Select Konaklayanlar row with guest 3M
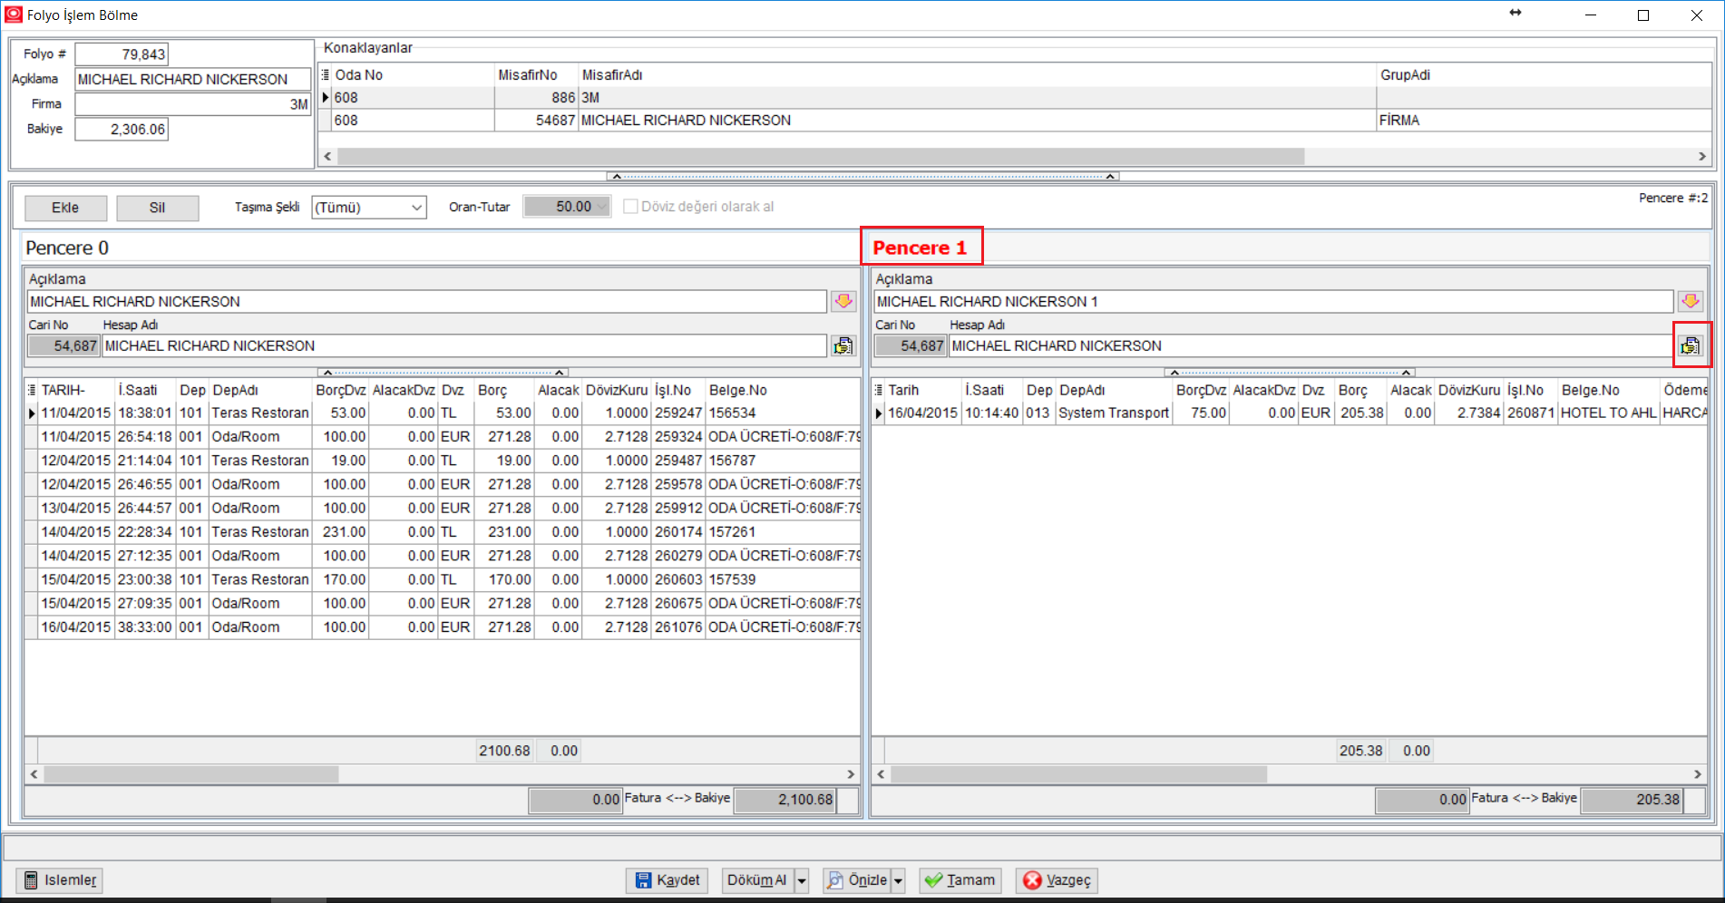Image resolution: width=1725 pixels, height=903 pixels. coord(1016,98)
